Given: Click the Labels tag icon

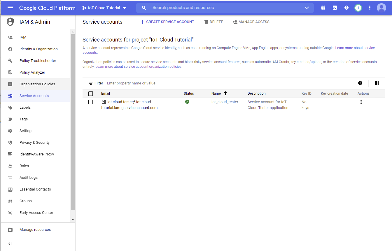Looking at the screenshot, I should point(10,108).
